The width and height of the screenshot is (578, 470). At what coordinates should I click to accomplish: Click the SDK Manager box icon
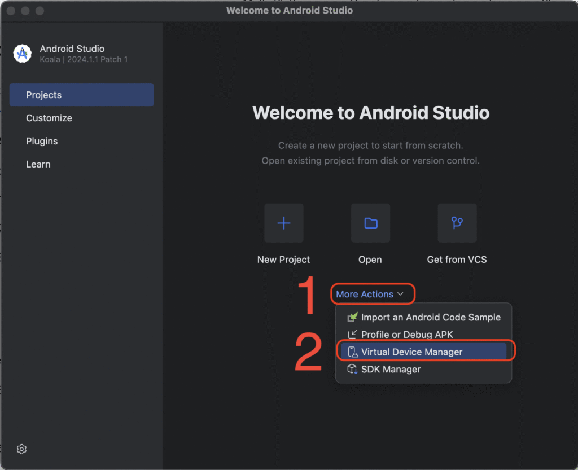[x=352, y=369]
